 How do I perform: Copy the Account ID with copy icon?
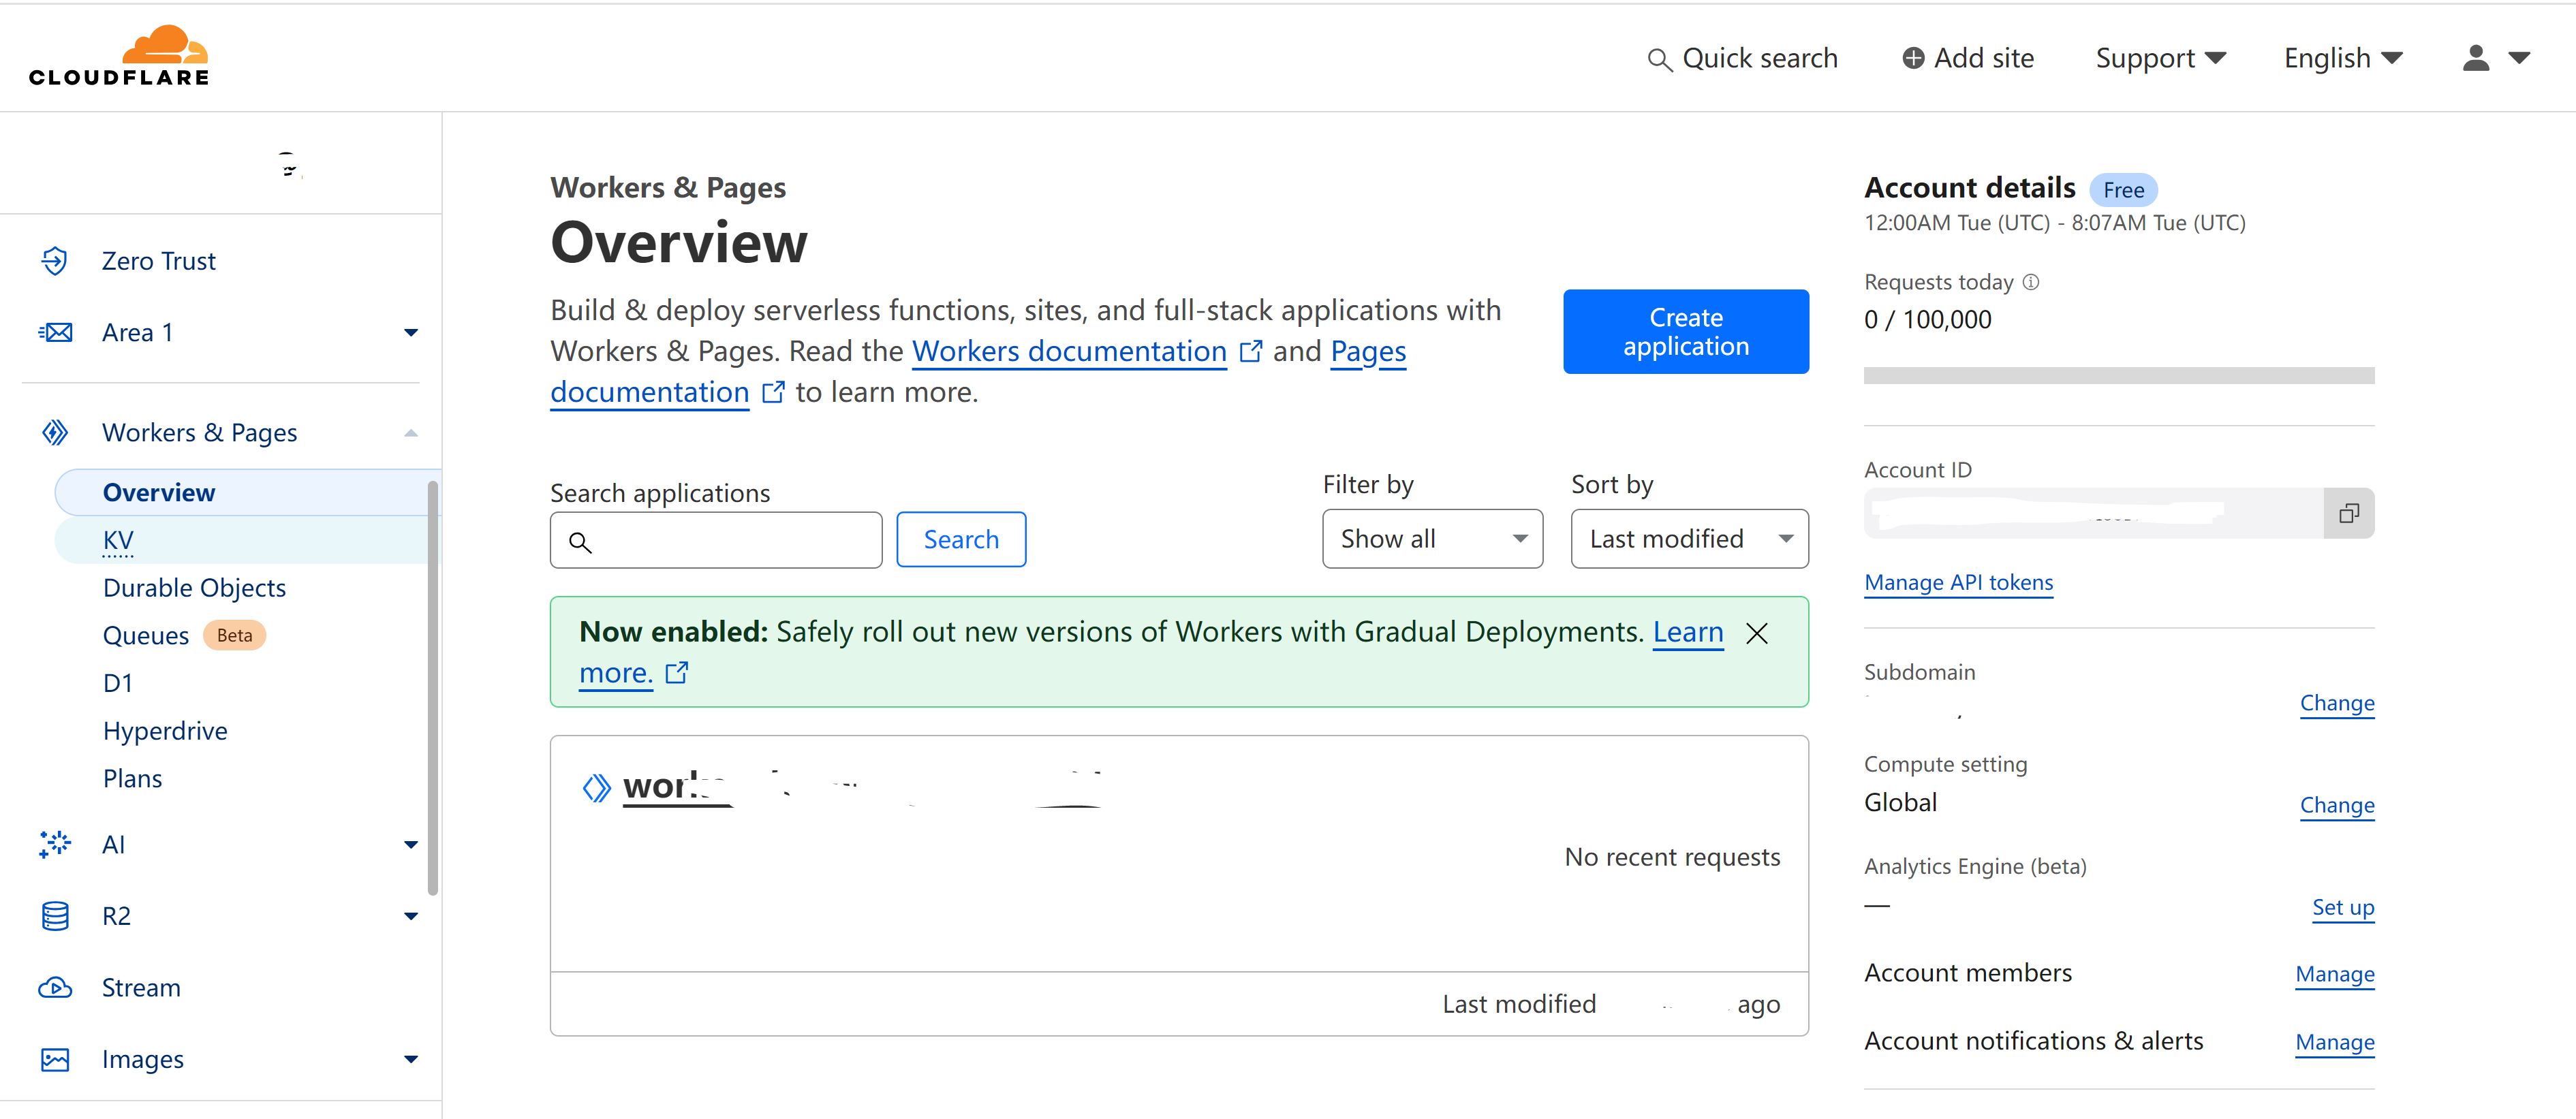[2348, 513]
